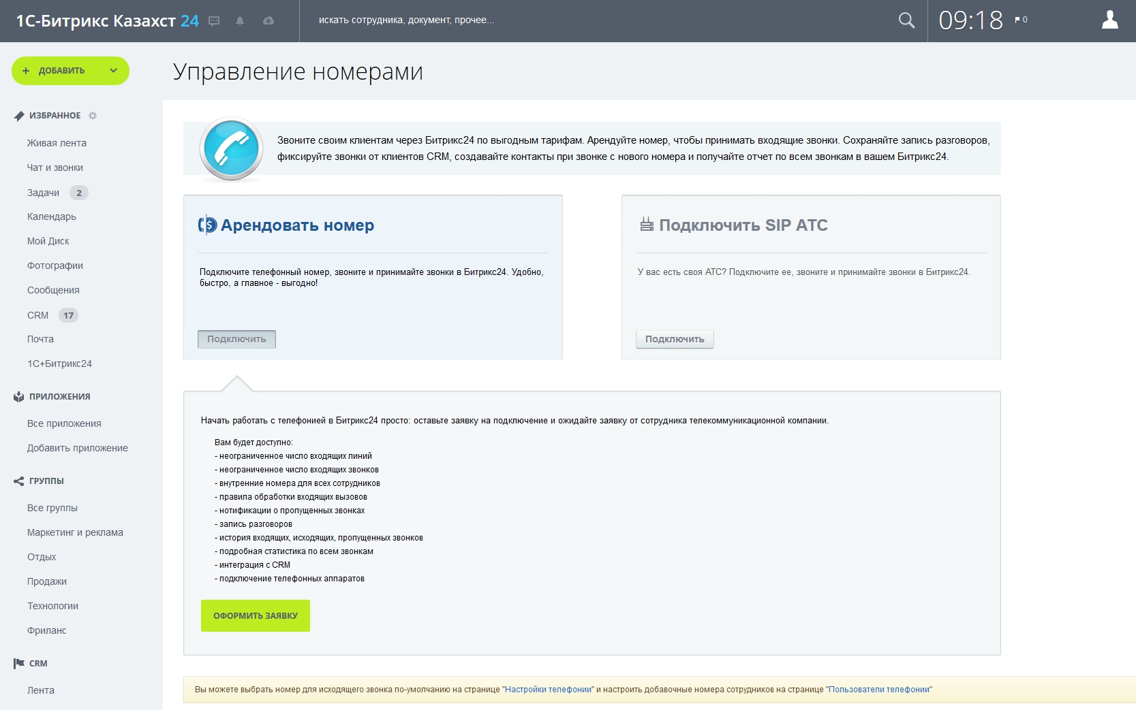Open Мой Диск in the sidebar
Viewport: 1136px width, 710px height.
48,241
